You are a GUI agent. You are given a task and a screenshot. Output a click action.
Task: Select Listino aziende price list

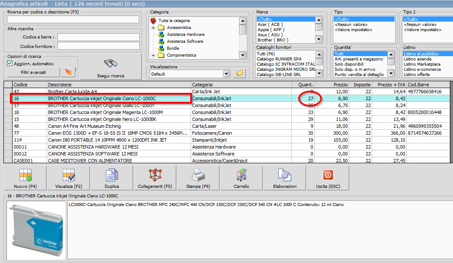tap(418, 59)
